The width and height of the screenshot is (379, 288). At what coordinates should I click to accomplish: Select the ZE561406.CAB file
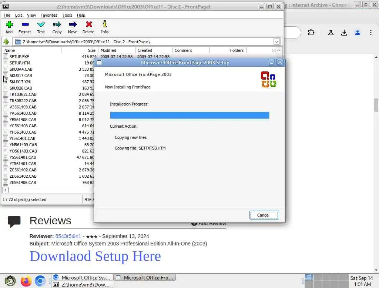coord(23,182)
